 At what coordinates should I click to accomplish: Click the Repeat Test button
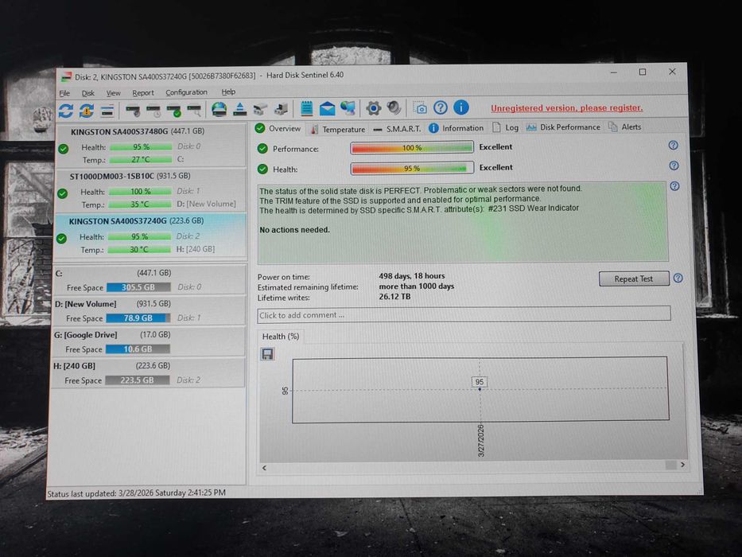click(x=634, y=278)
